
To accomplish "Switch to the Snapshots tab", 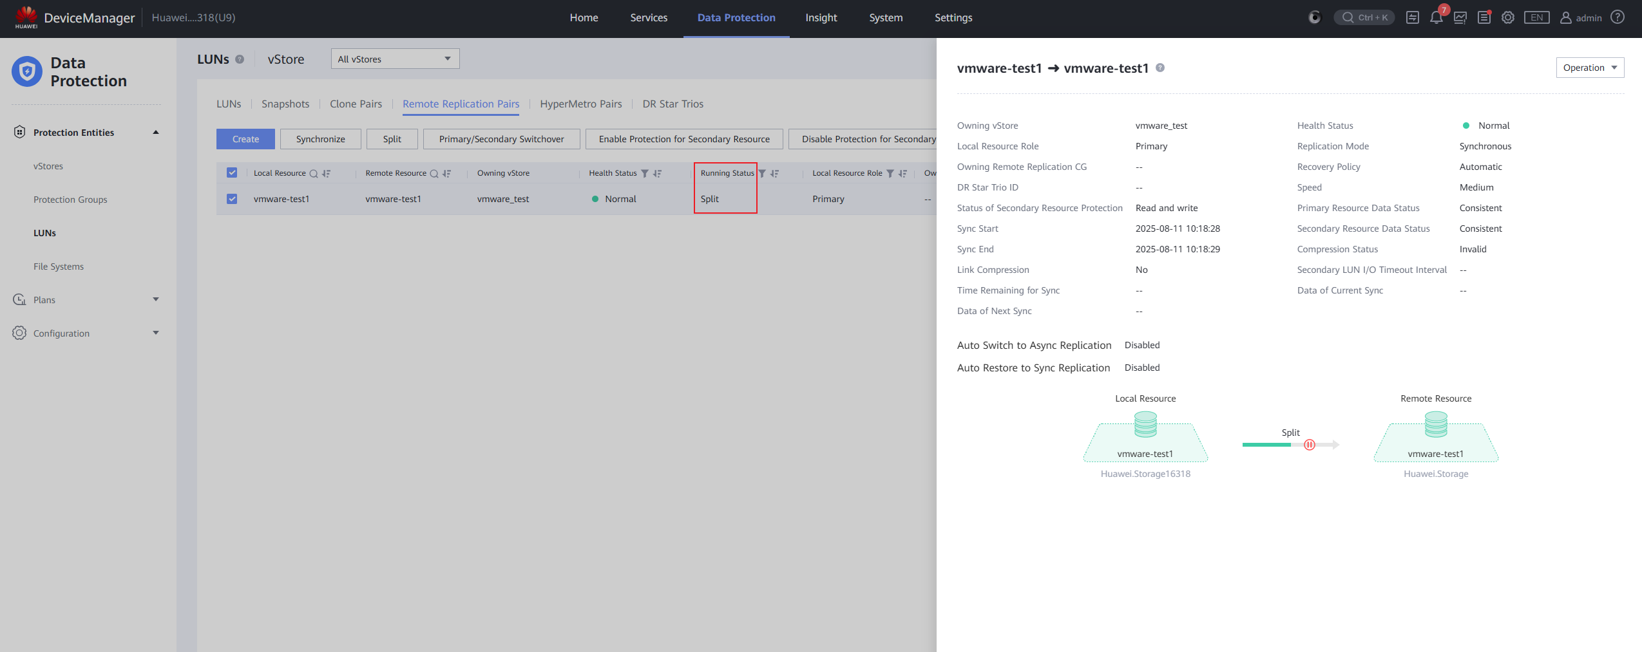I will (285, 104).
